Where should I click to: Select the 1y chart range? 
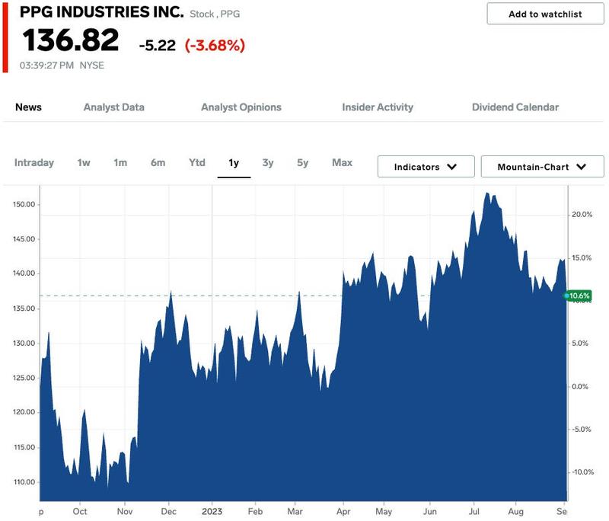pos(234,163)
